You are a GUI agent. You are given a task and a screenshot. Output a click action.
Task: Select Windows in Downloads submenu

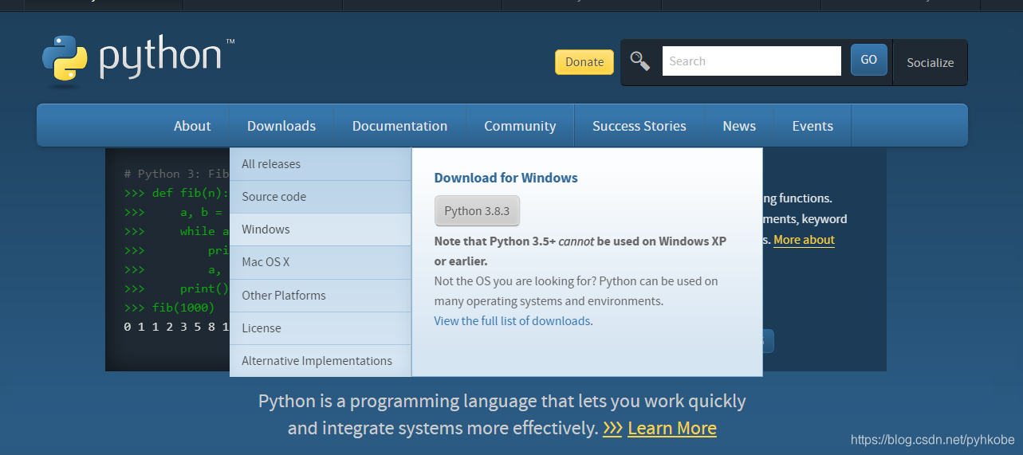coord(321,229)
